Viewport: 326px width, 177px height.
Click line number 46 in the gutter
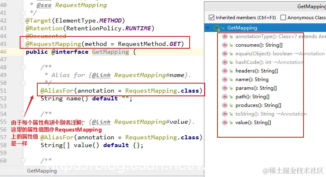coord(4,52)
